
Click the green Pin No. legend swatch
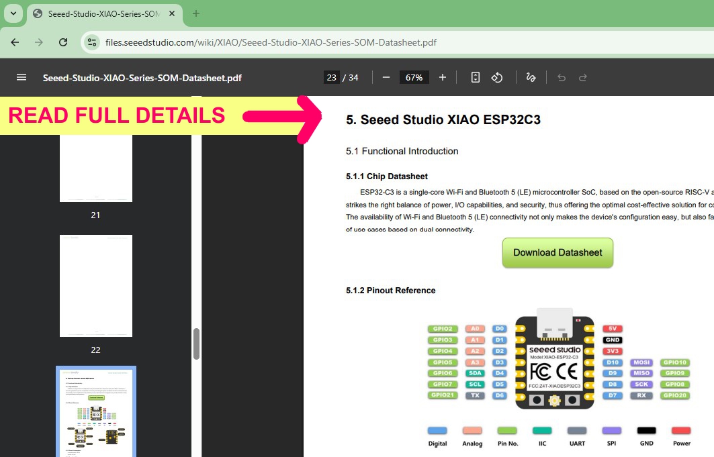[507, 431]
